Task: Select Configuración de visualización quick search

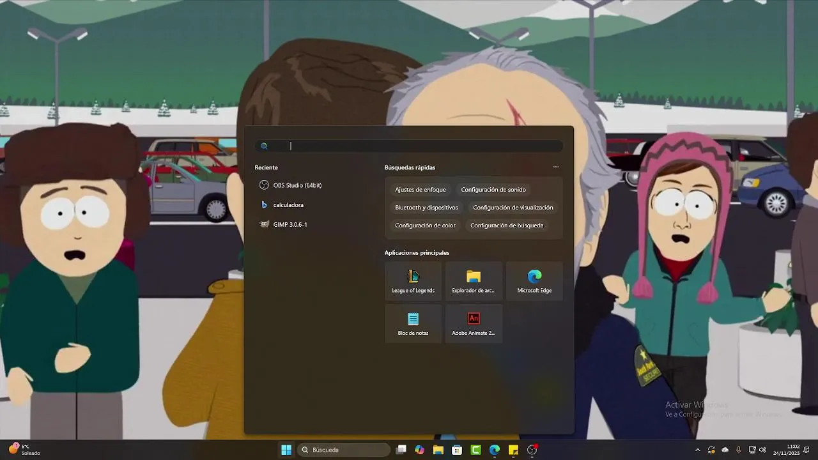Action: (x=513, y=208)
